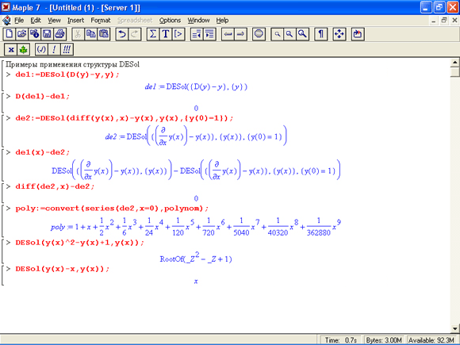Set zoom to largest magnifier level
The image size is (460, 345).
pyautogui.click(x=302, y=34)
